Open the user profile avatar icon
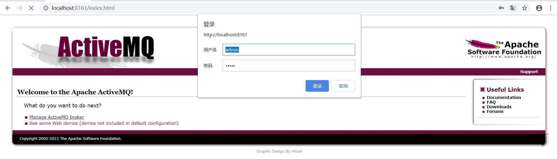 pos(539,8)
